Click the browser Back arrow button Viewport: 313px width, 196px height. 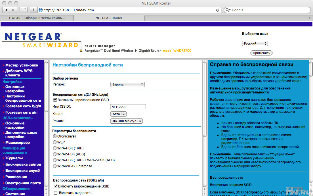(6, 10)
